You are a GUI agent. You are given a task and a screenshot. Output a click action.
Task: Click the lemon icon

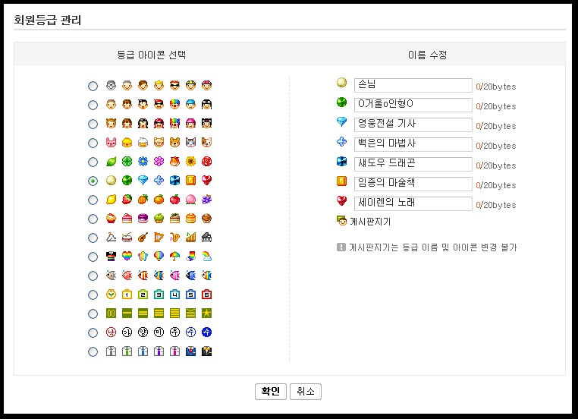pos(111,200)
